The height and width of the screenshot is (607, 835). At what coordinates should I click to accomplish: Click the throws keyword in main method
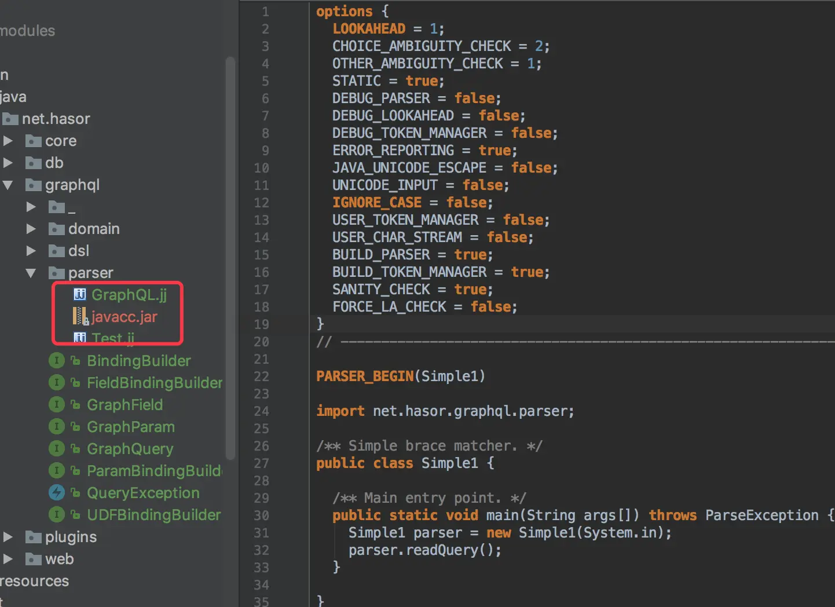point(673,515)
